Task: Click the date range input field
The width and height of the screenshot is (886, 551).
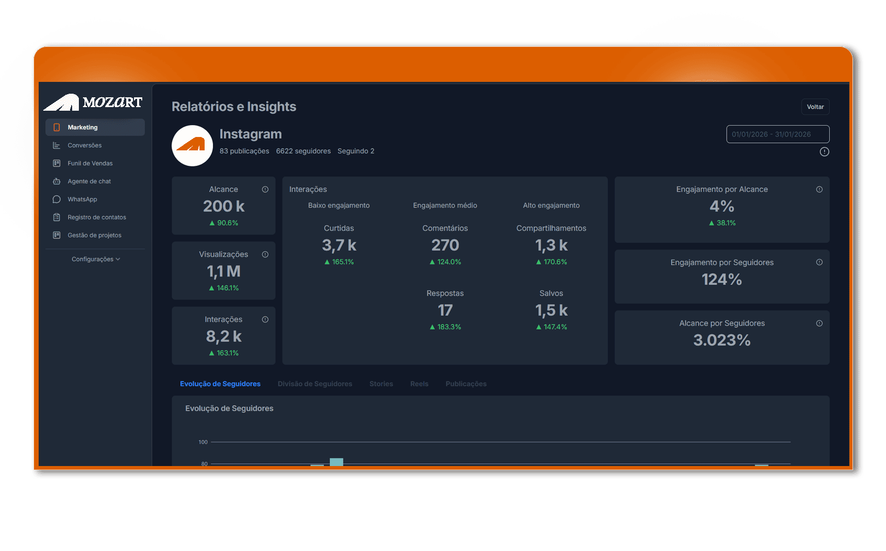Action: point(778,134)
